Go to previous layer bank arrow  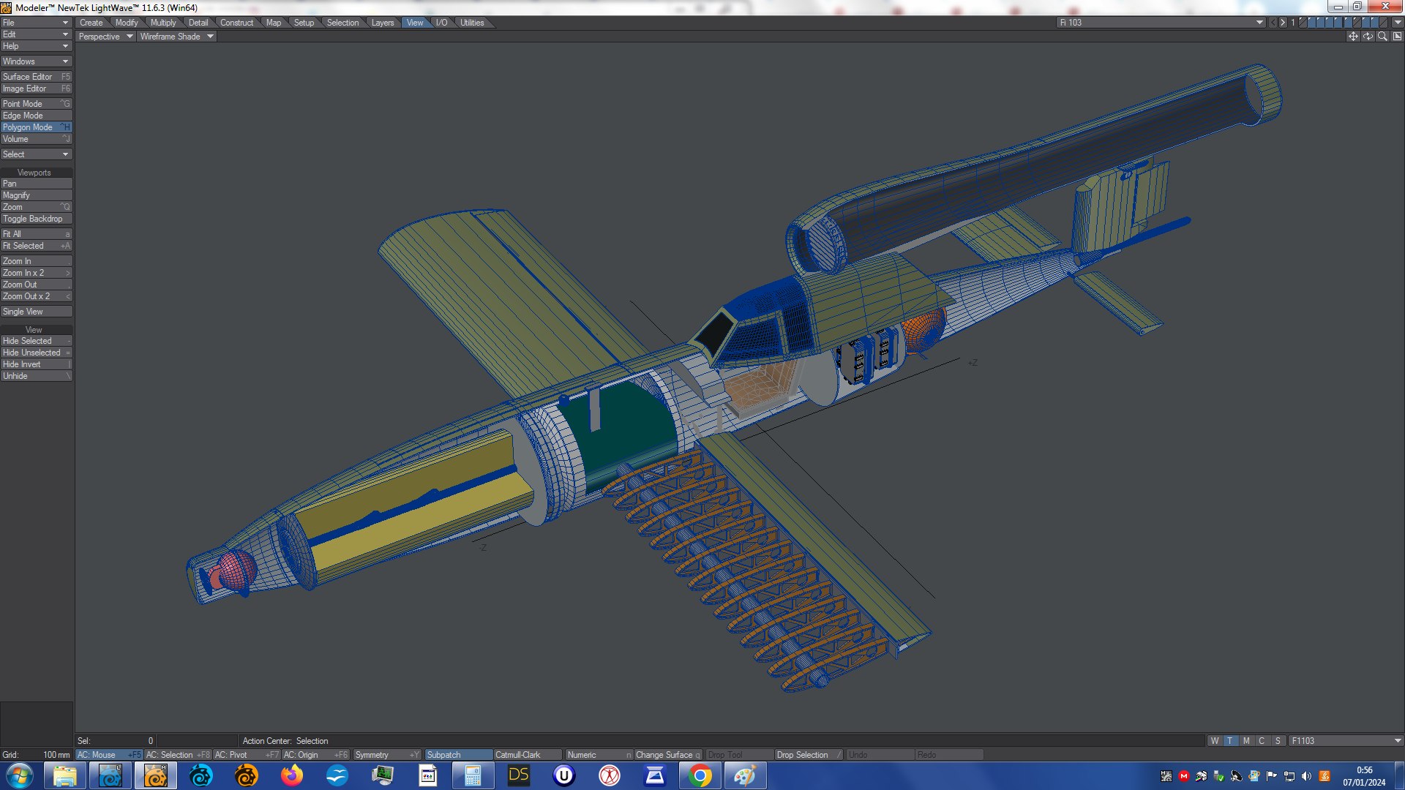(1273, 23)
